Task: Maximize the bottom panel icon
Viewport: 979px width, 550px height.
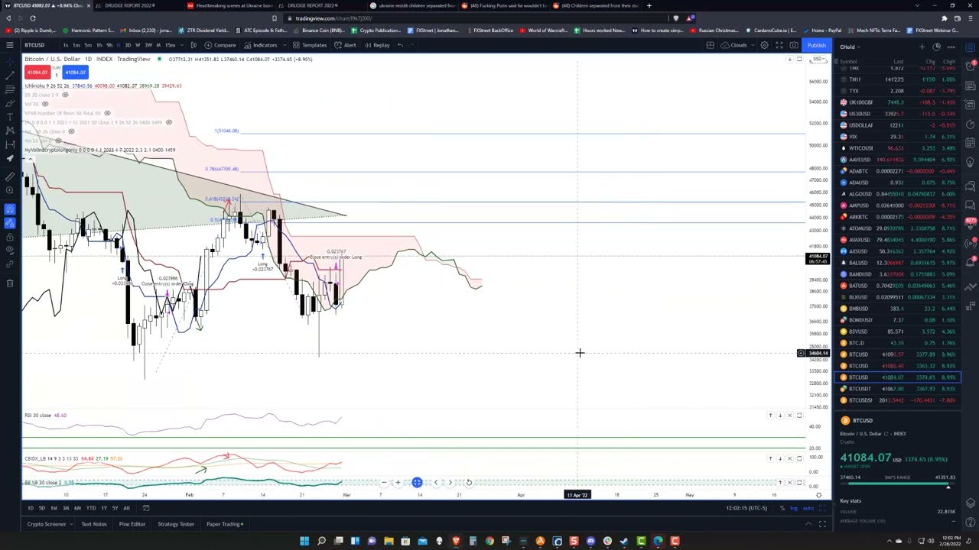Action: tap(822, 524)
